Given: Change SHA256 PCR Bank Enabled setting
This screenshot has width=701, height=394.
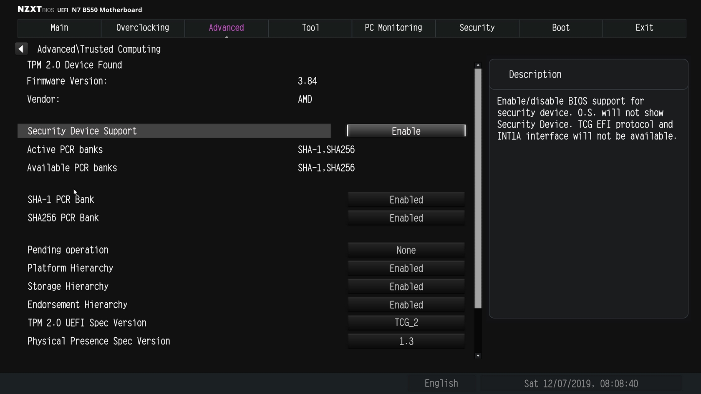Looking at the screenshot, I should [406, 218].
